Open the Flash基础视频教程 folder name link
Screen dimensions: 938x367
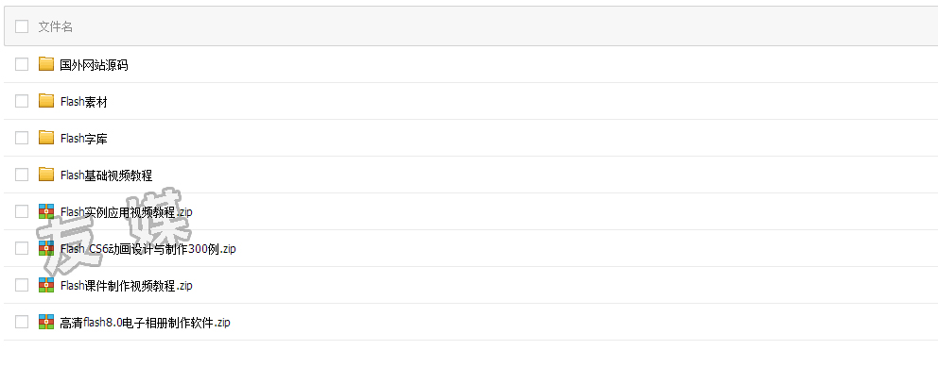(107, 175)
